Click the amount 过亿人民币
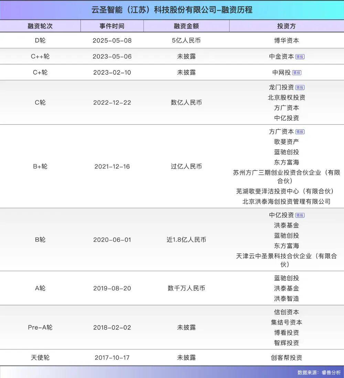Image resolution: width=344 pixels, height=378 pixels. point(186,166)
